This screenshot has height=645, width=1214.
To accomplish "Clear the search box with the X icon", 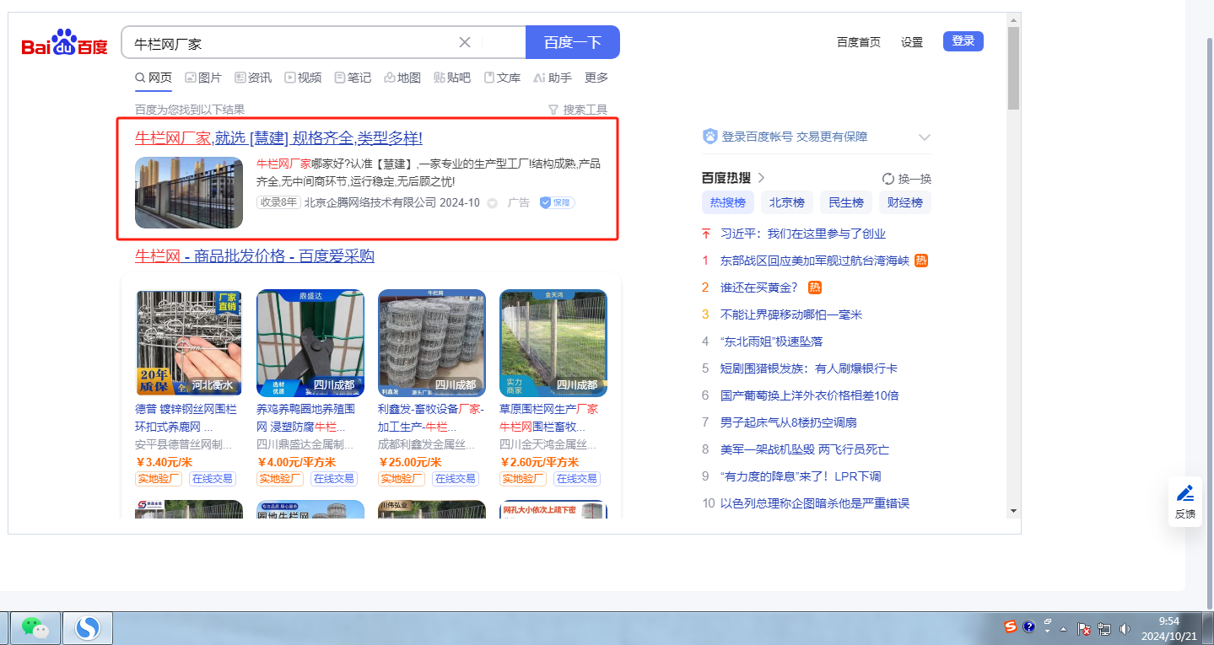I will point(464,42).
